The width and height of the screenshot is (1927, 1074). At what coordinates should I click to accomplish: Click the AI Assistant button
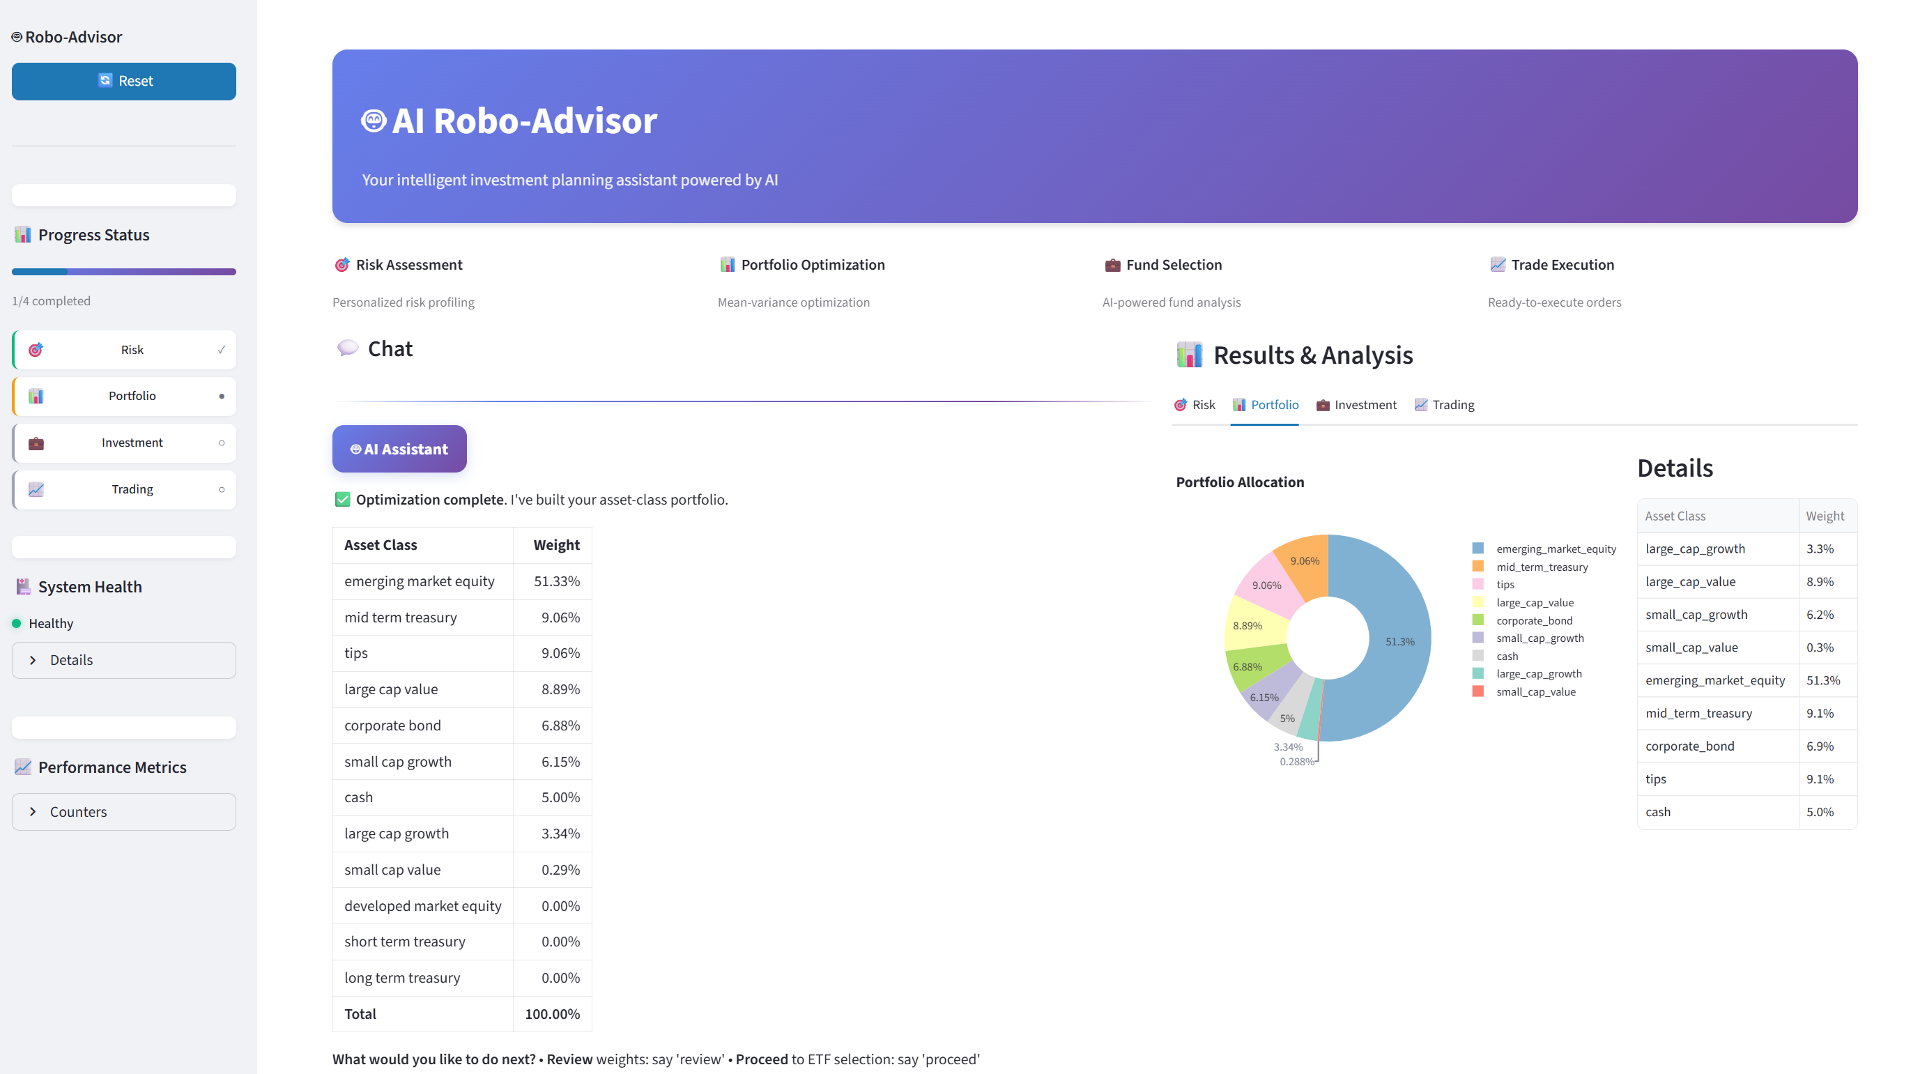coord(399,449)
